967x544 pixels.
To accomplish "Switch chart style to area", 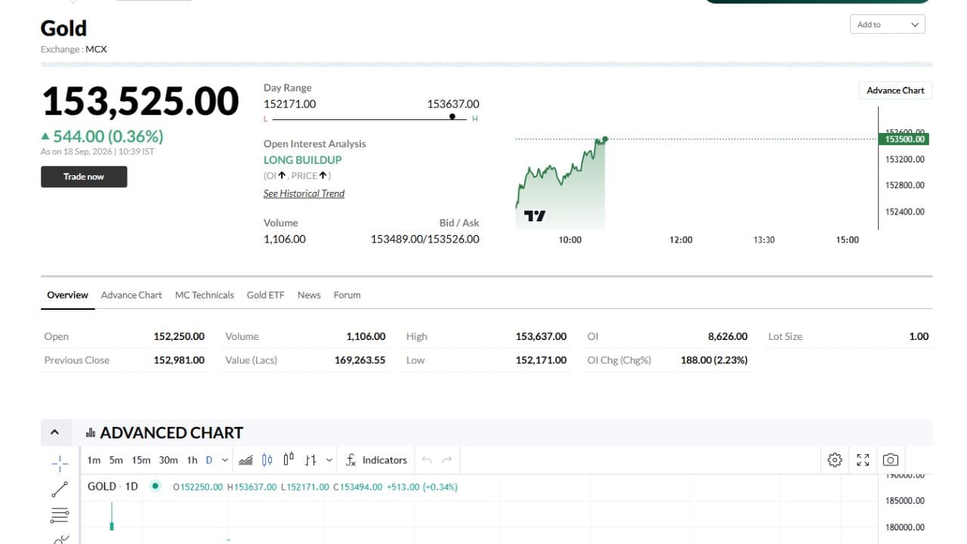I will click(246, 460).
